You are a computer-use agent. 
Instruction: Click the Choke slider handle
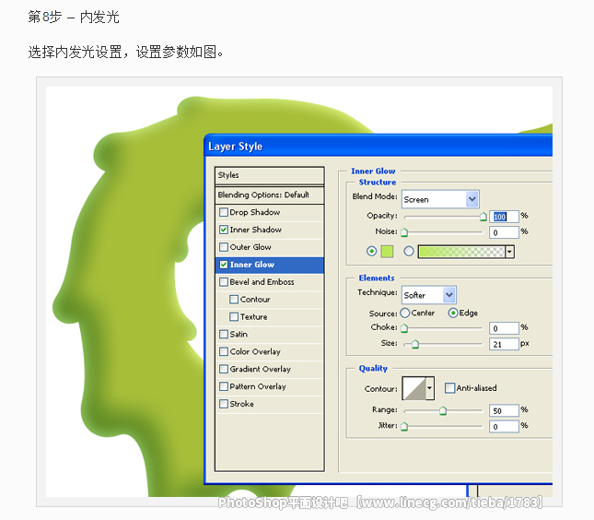pyautogui.click(x=404, y=328)
